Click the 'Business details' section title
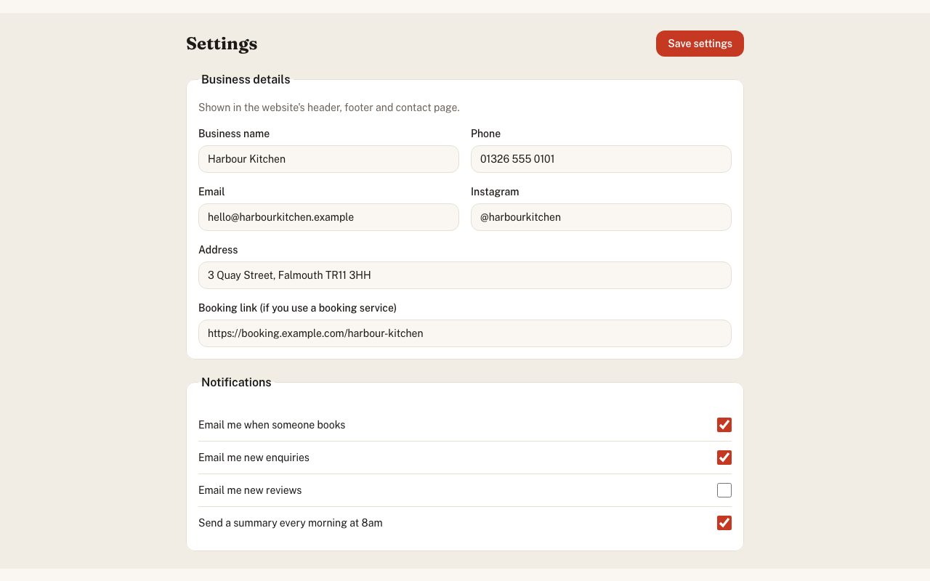 click(x=246, y=80)
